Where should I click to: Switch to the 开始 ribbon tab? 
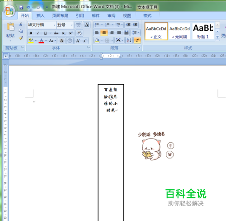click(x=25, y=15)
